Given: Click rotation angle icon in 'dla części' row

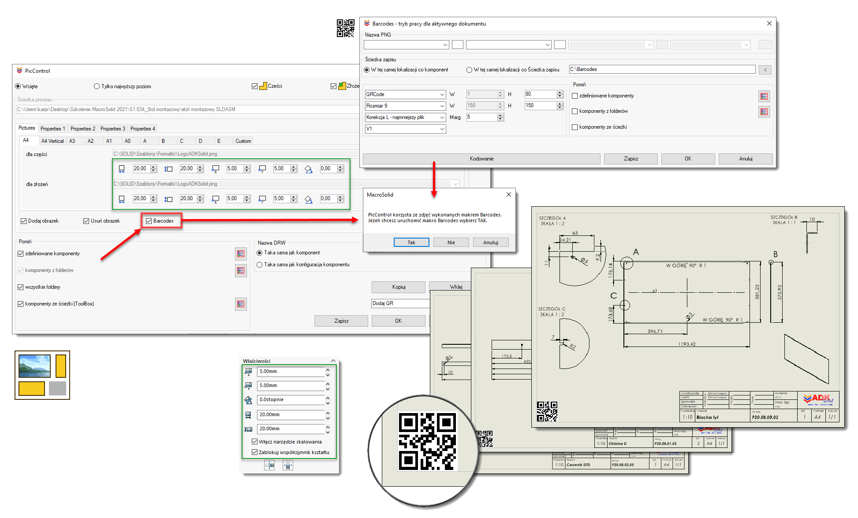Looking at the screenshot, I should (x=309, y=169).
